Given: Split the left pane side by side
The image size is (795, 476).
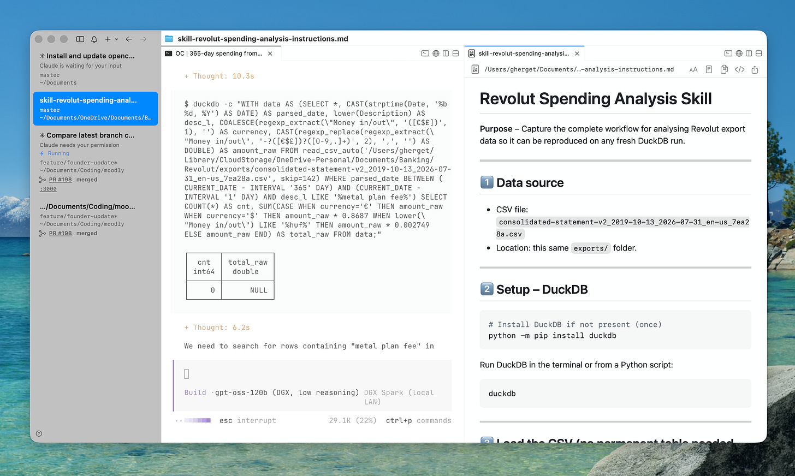Looking at the screenshot, I should (x=446, y=53).
